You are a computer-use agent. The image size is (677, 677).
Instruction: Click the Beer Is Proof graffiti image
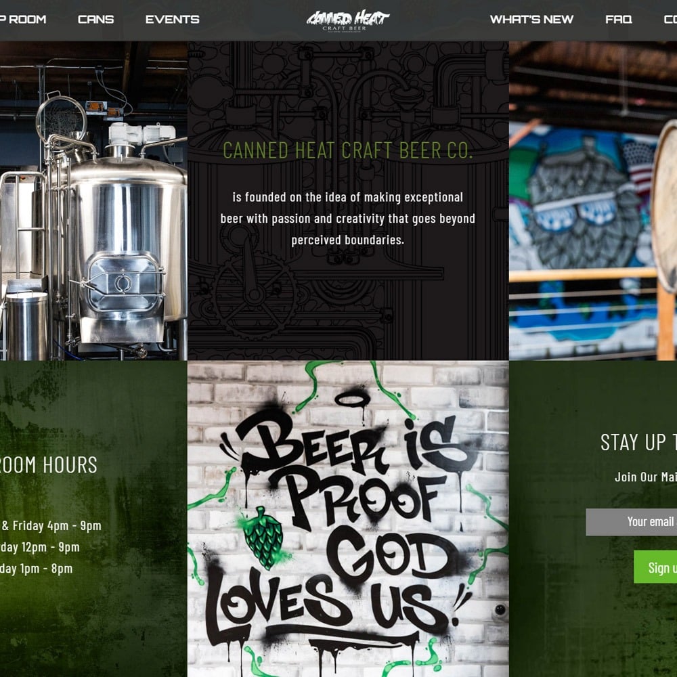coord(348,519)
